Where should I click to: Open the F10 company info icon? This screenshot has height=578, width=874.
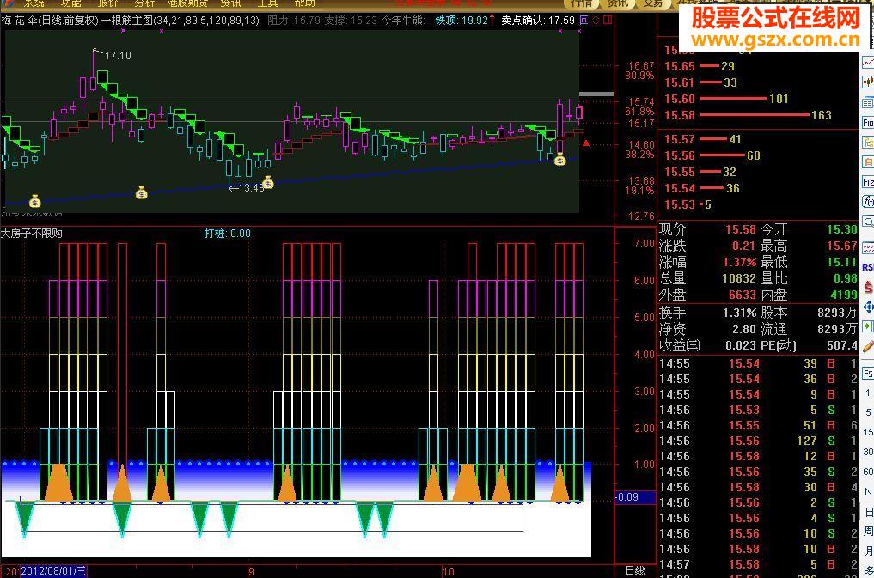click(x=868, y=123)
